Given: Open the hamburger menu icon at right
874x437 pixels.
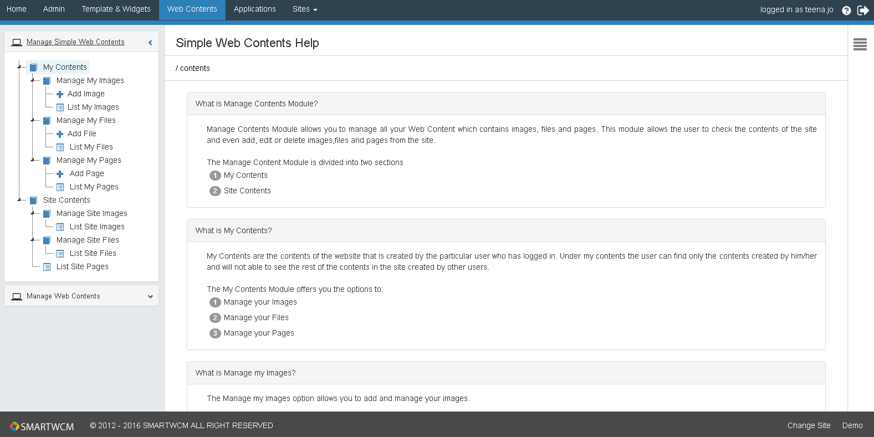Looking at the screenshot, I should click(x=860, y=44).
